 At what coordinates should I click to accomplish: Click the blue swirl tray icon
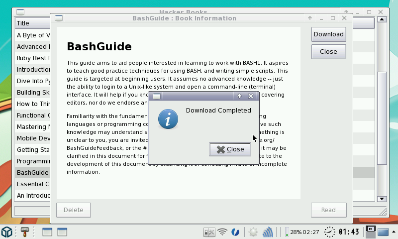pyautogui.click(x=235, y=232)
